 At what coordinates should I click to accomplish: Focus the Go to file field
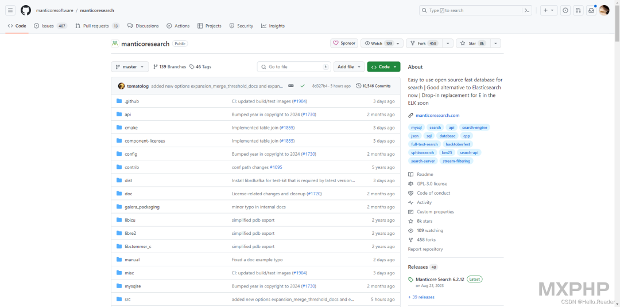pyautogui.click(x=294, y=66)
